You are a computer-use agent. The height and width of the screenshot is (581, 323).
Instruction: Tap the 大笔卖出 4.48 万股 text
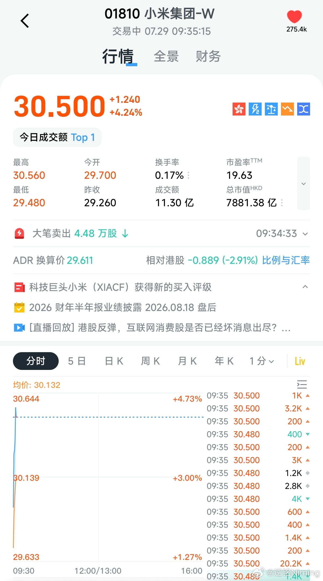click(x=80, y=233)
